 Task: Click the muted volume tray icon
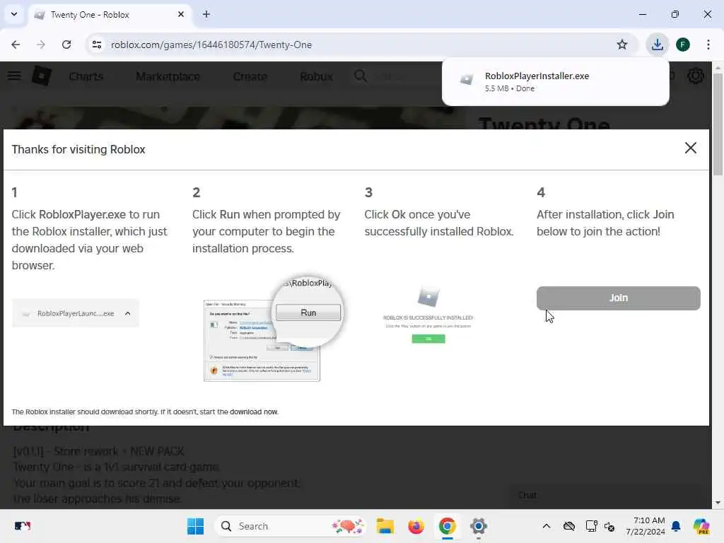pyautogui.click(x=609, y=526)
